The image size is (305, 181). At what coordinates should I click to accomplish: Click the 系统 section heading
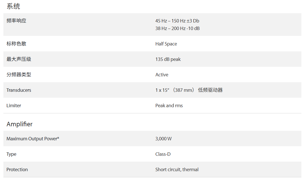coord(13,6)
